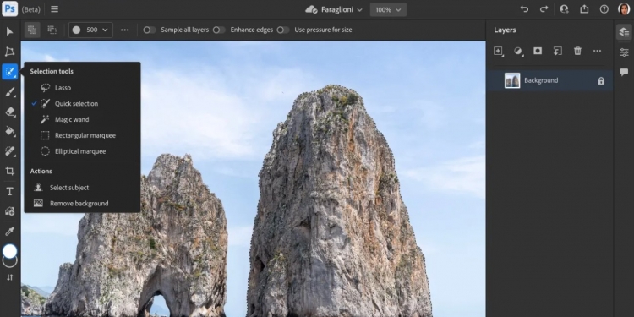Choose add to selection mode
Viewport: 634px width, 317px height.
[x=32, y=30]
